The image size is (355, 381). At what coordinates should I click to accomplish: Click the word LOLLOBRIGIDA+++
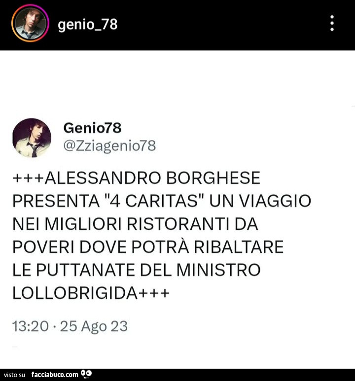pos(91,293)
